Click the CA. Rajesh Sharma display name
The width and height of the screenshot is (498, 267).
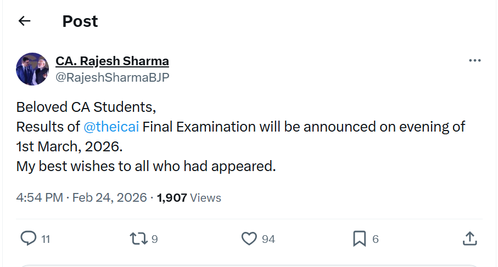click(x=112, y=61)
